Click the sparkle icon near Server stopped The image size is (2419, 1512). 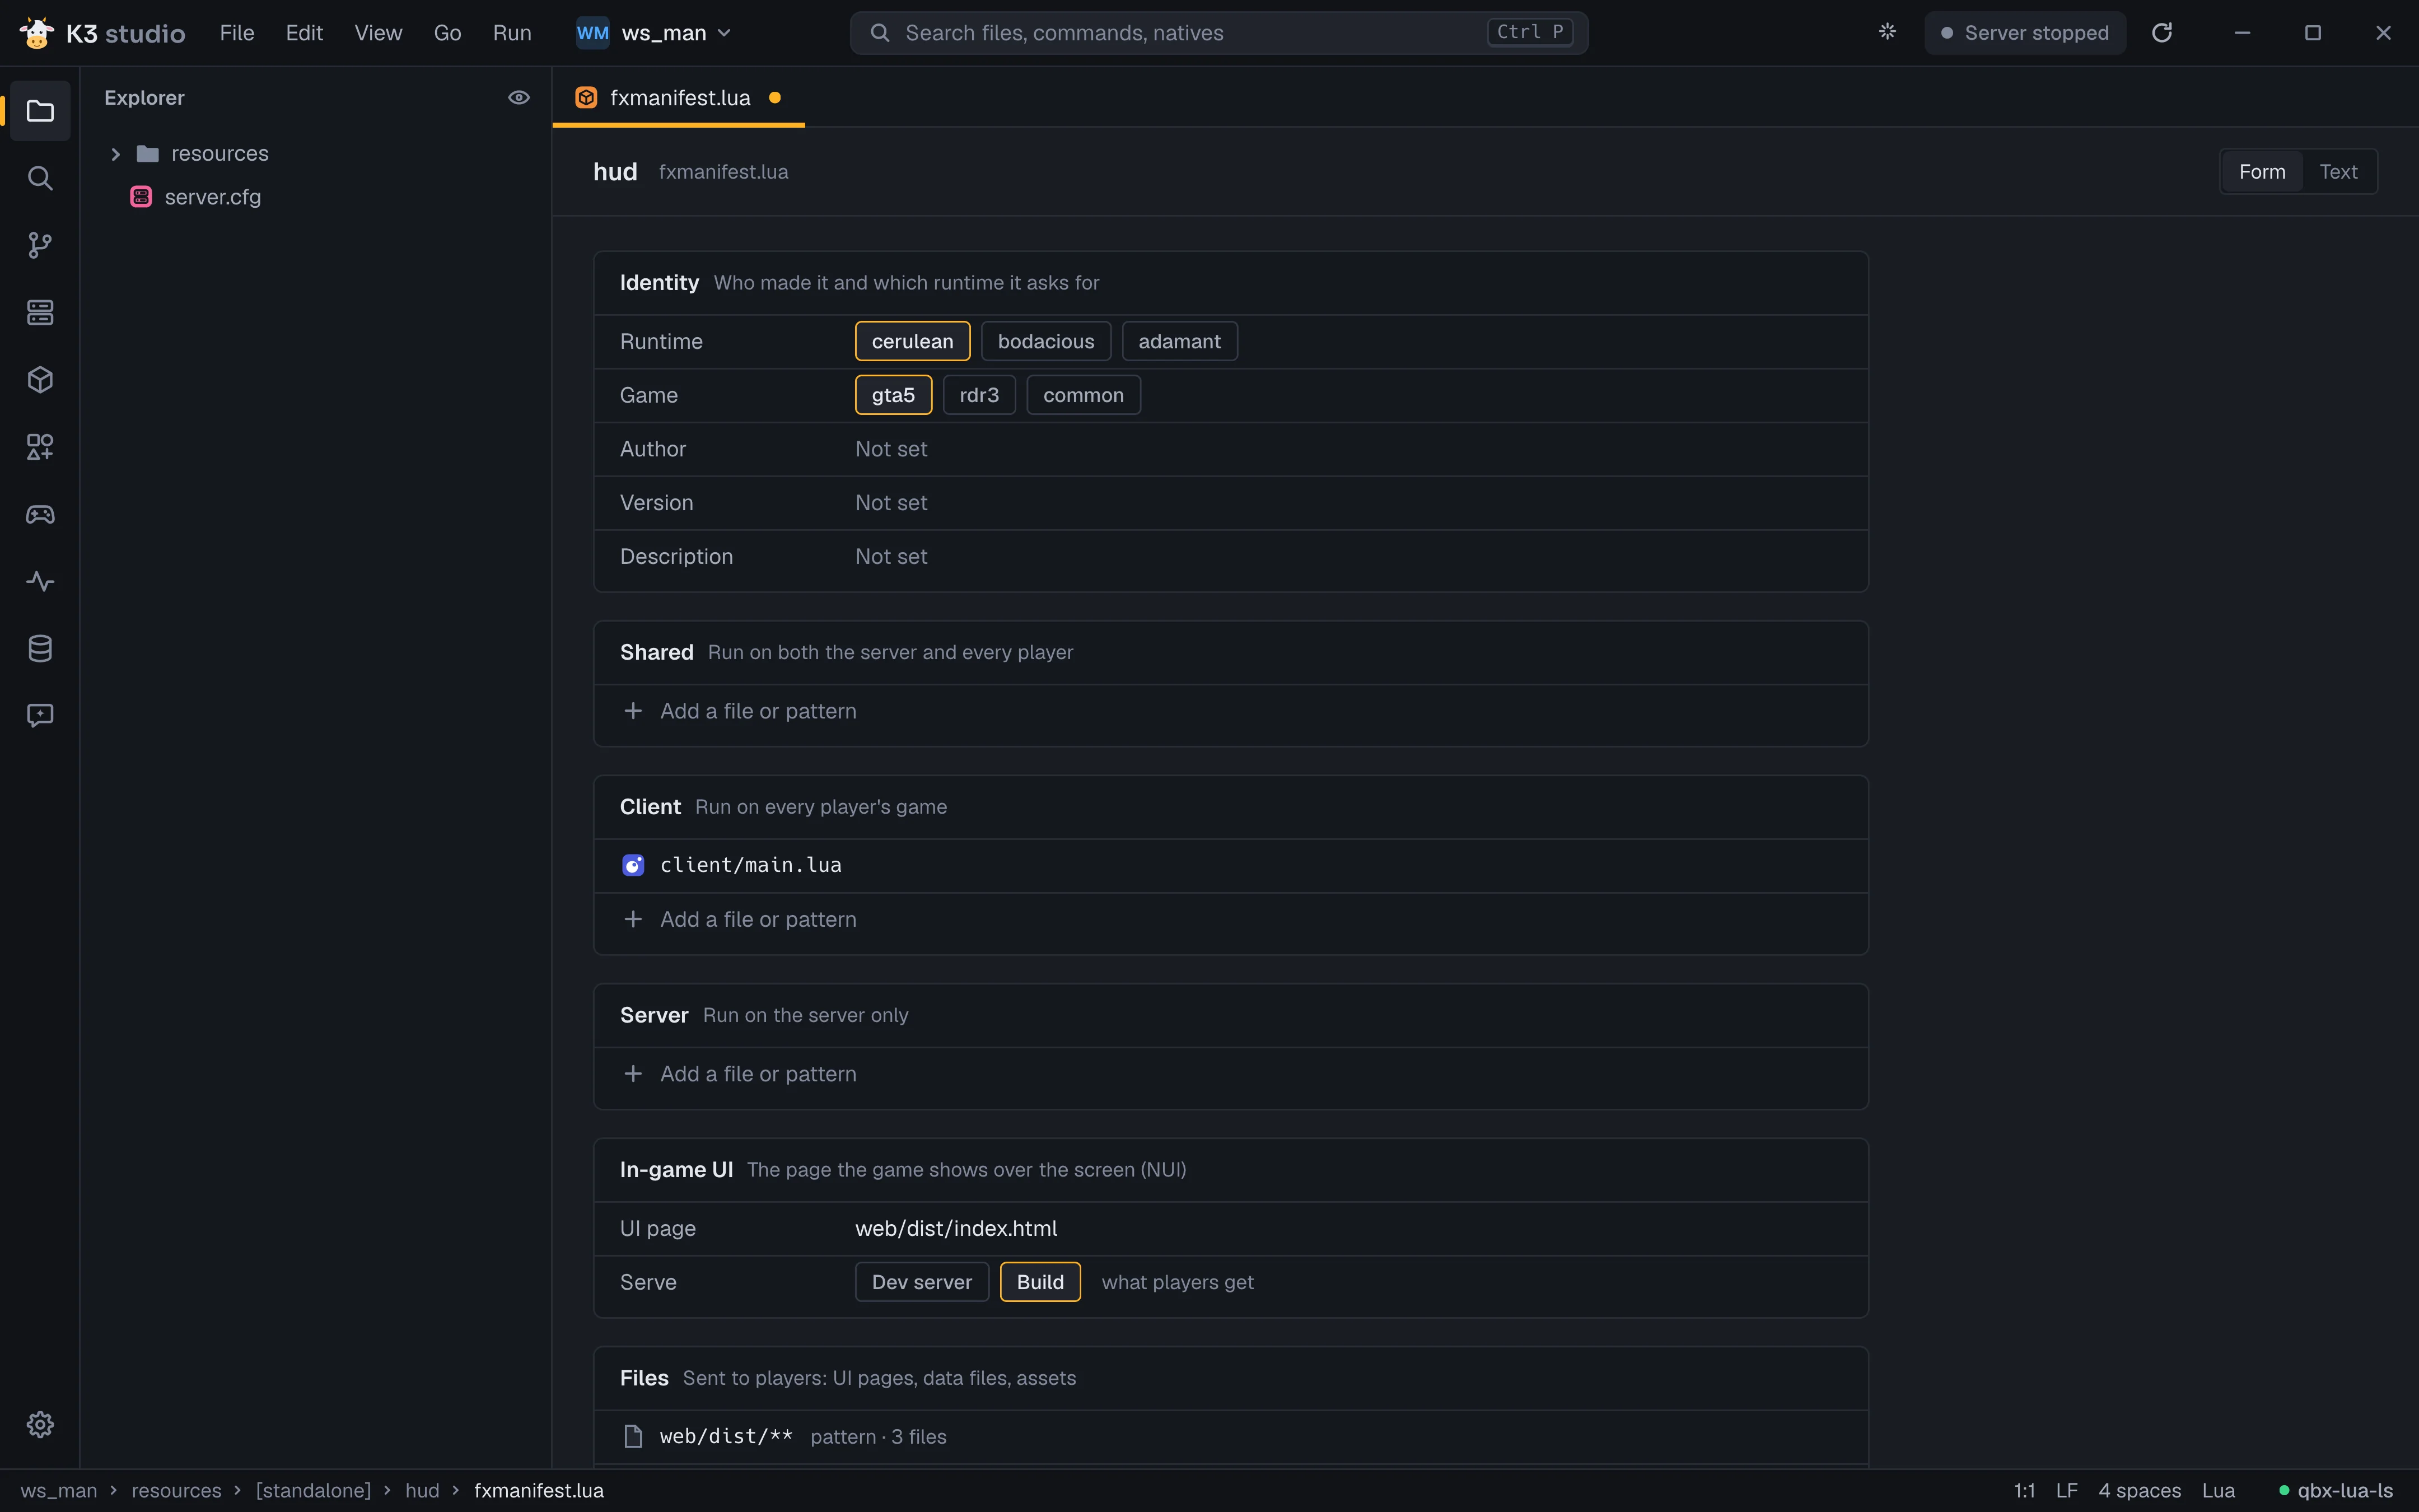tap(1887, 32)
